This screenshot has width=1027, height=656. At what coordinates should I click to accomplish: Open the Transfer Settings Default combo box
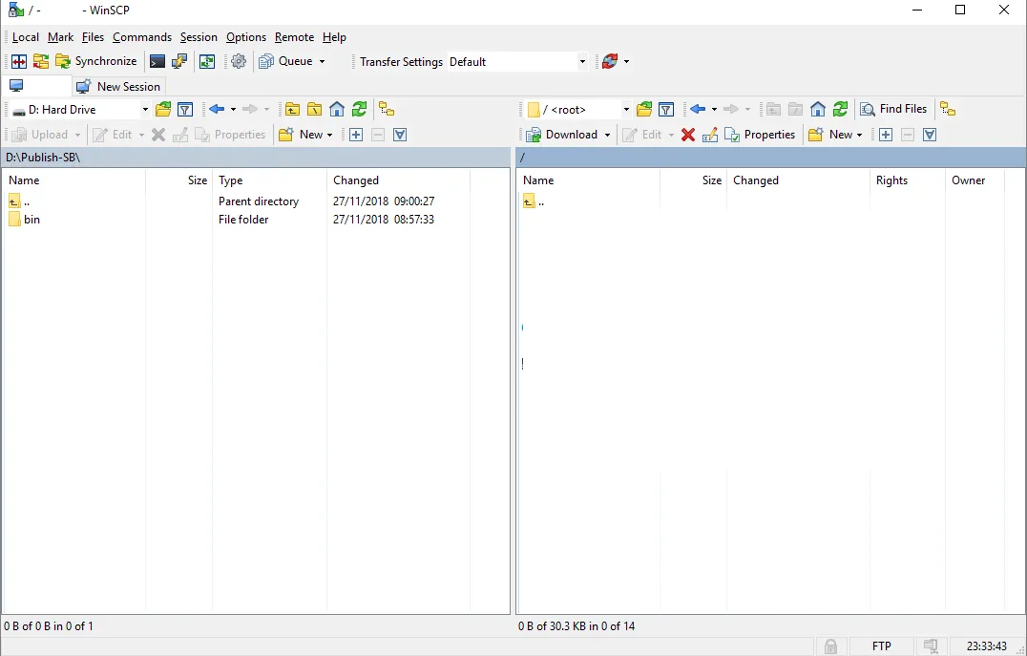coord(517,62)
